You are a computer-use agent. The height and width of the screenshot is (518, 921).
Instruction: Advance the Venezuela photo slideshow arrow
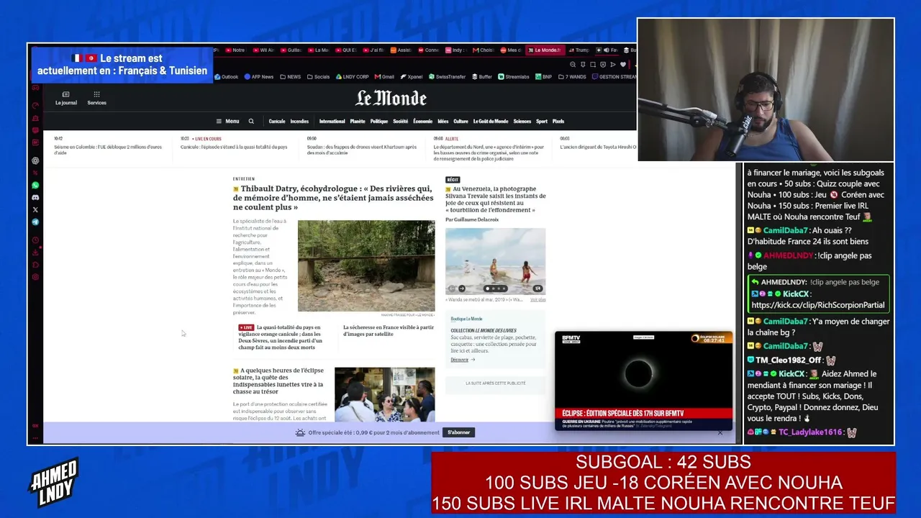coord(462,288)
